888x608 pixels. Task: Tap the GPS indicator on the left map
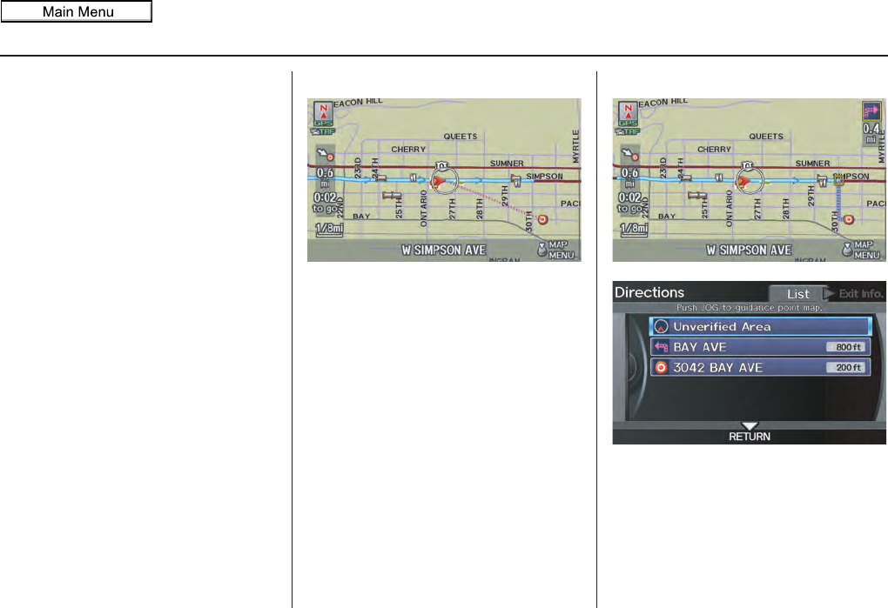coord(323,124)
